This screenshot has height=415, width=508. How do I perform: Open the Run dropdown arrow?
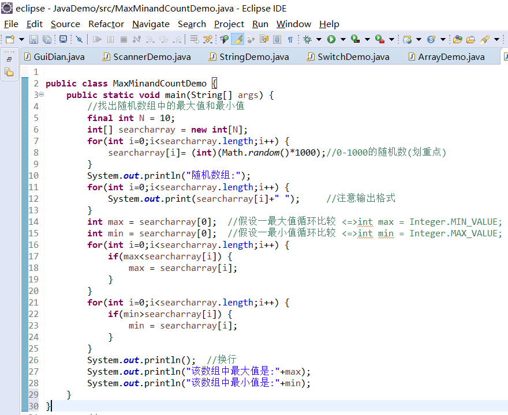(343, 39)
